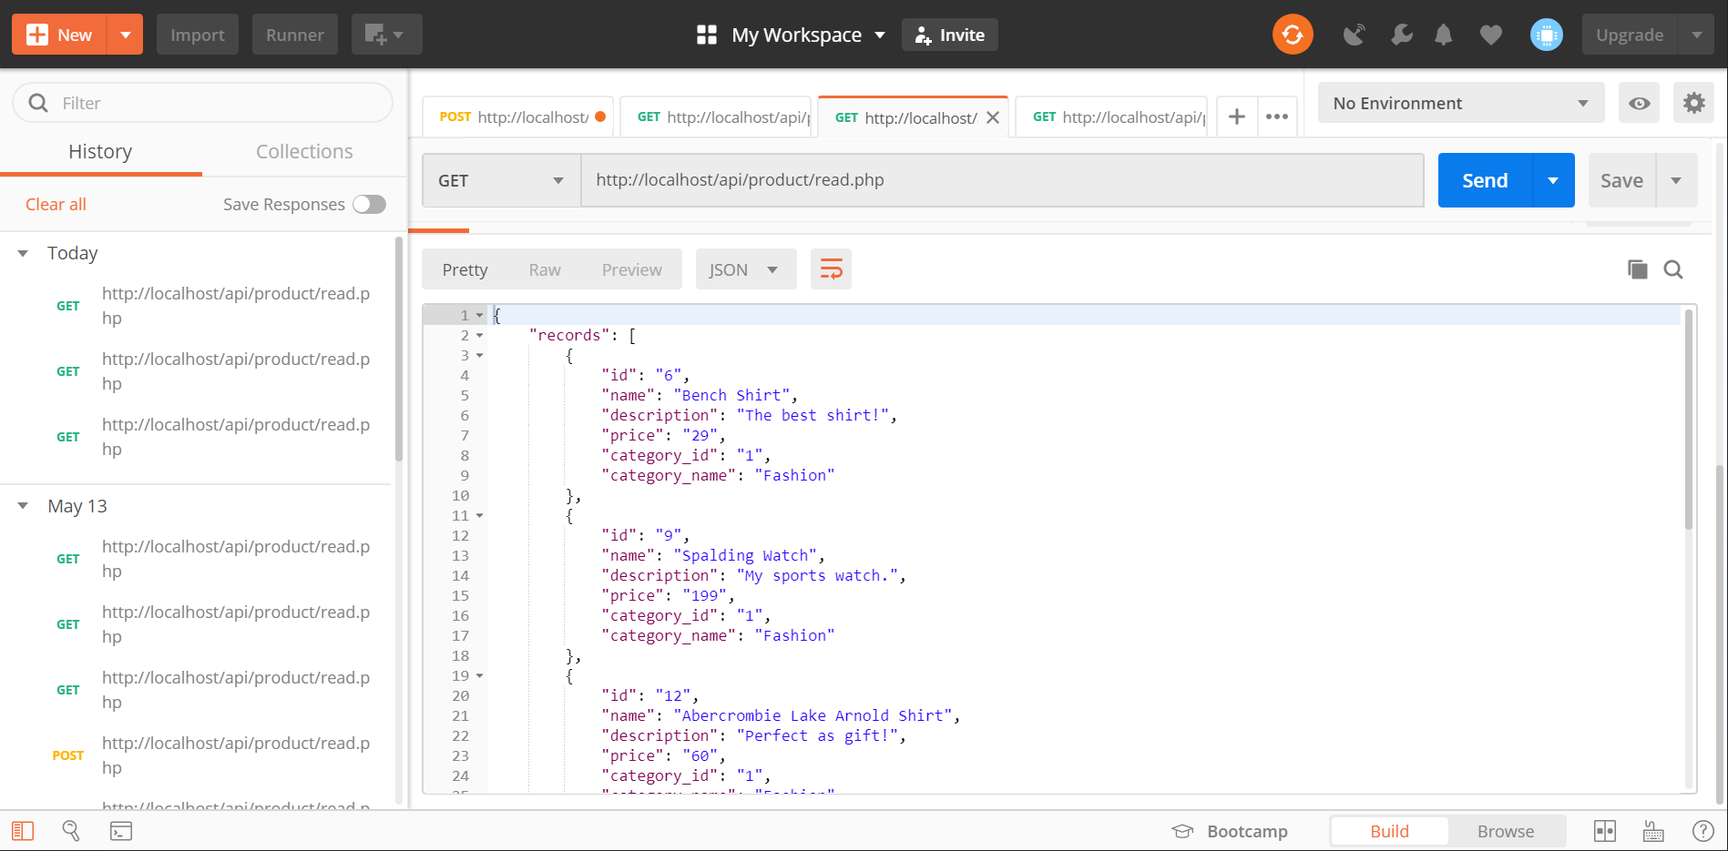The width and height of the screenshot is (1728, 851).
Task: Collapse the May 13 history group
Action: pyautogui.click(x=23, y=506)
